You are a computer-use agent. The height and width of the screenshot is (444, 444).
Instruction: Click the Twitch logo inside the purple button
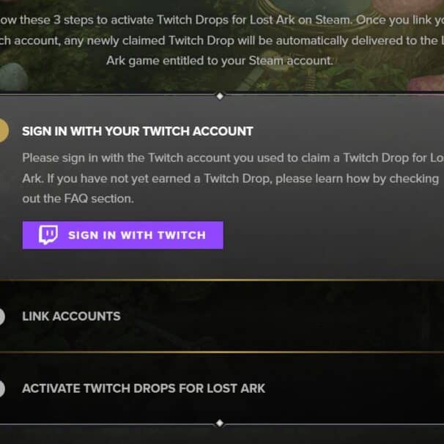click(x=48, y=235)
